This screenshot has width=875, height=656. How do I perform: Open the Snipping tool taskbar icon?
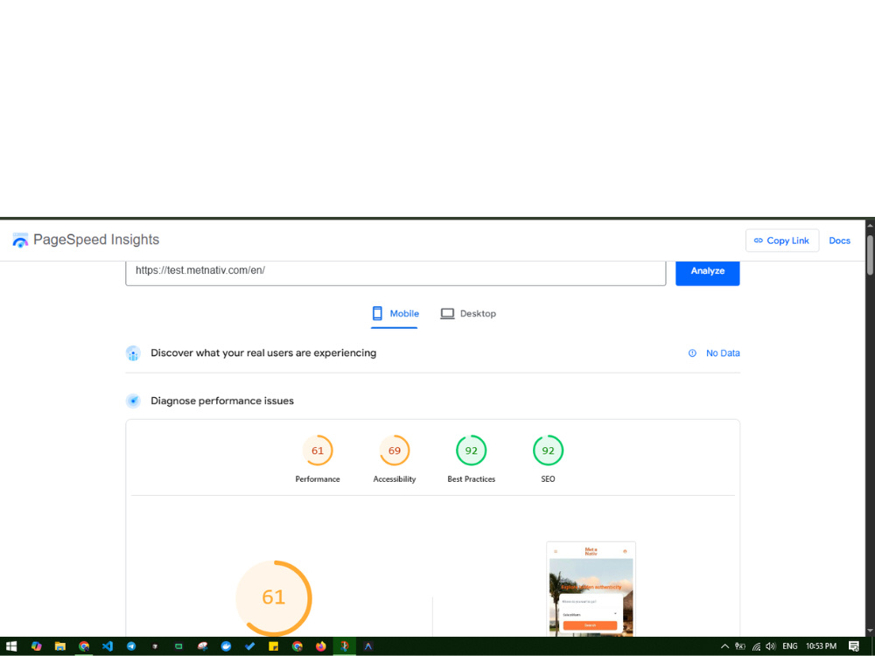[202, 646]
